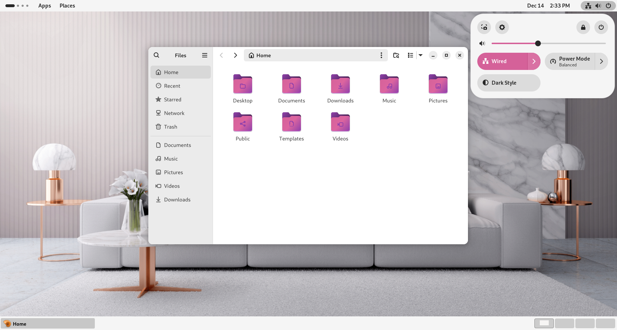Toggle the Wired connection
The image size is (617, 330).
click(x=502, y=61)
